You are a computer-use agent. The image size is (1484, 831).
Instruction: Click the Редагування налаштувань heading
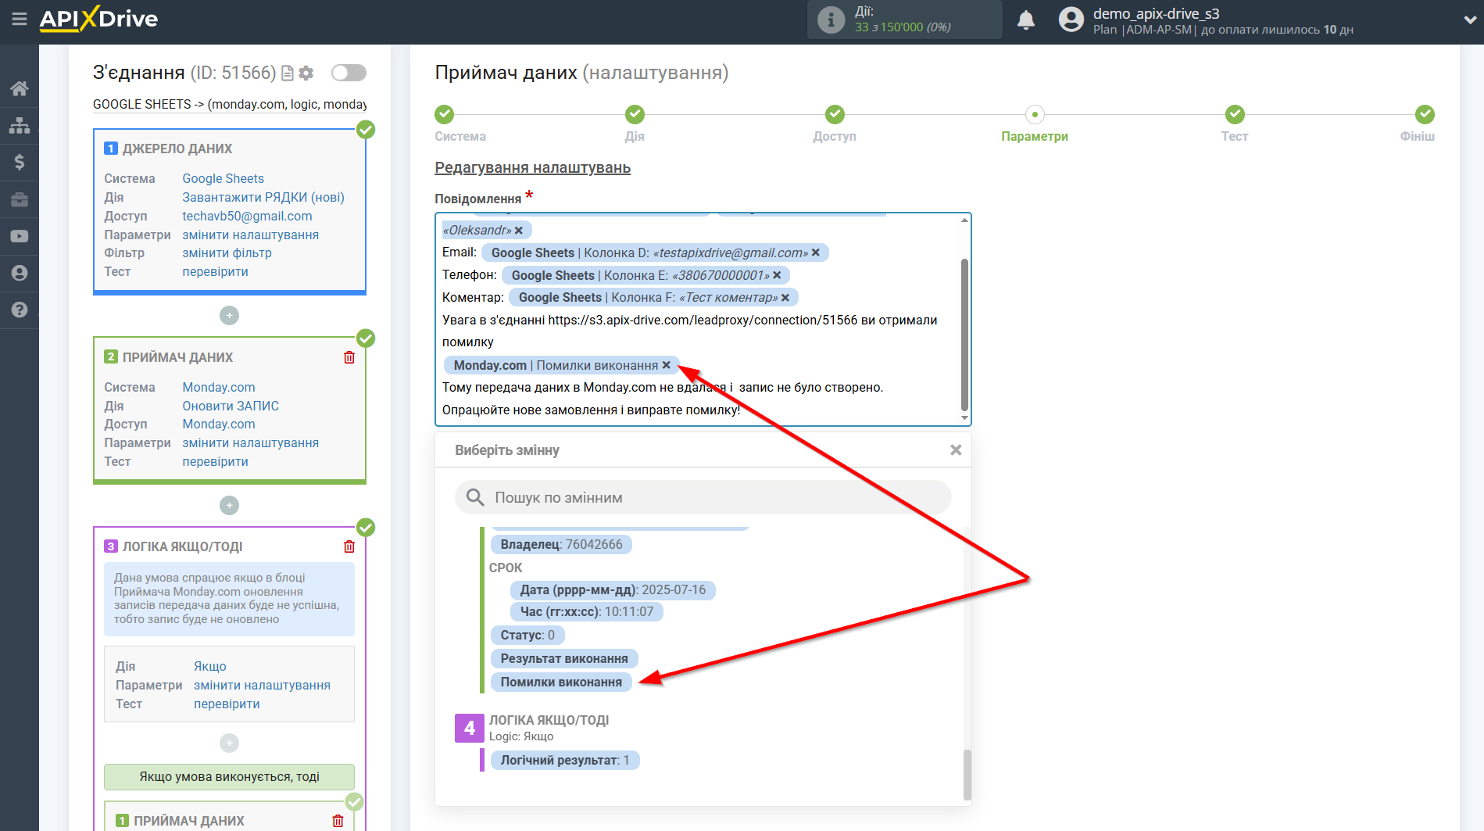point(532,168)
